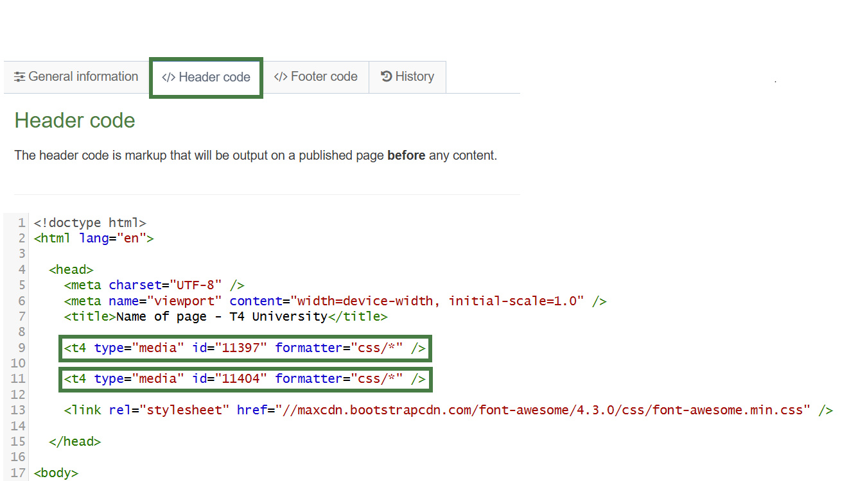Viewport: 849px width, 481px height.
Task: Select the t4 media tag with id 11404
Action: click(244, 378)
